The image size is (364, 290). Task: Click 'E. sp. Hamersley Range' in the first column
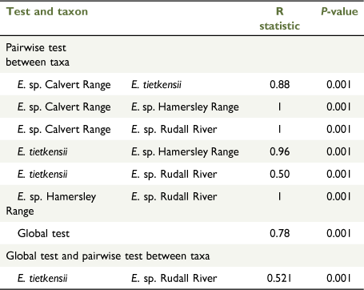[51, 203]
